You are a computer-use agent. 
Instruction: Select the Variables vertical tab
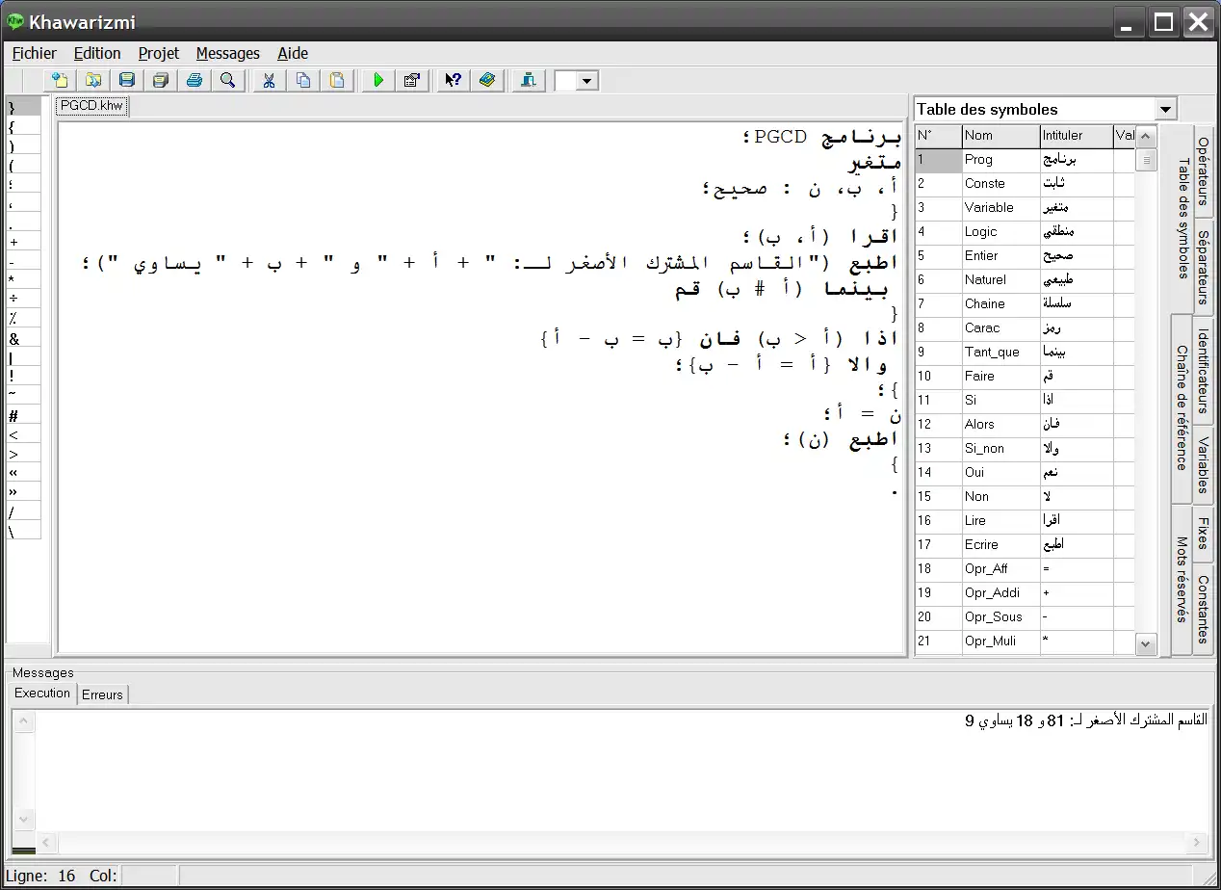pos(1204,465)
